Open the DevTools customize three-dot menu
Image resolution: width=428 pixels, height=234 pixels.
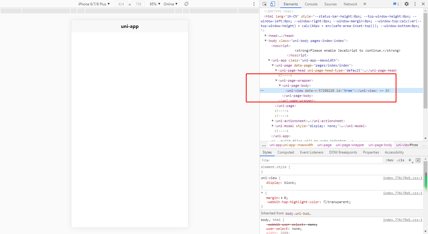(416, 4)
